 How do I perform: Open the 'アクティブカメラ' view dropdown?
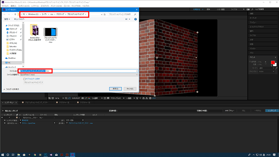(117, 98)
